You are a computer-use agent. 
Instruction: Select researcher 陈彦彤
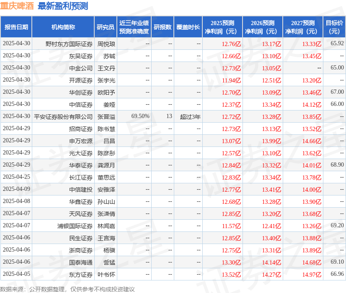[106, 153]
